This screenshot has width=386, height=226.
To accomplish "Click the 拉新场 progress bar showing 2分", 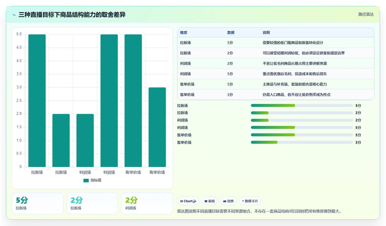I will [x=302, y=113].
